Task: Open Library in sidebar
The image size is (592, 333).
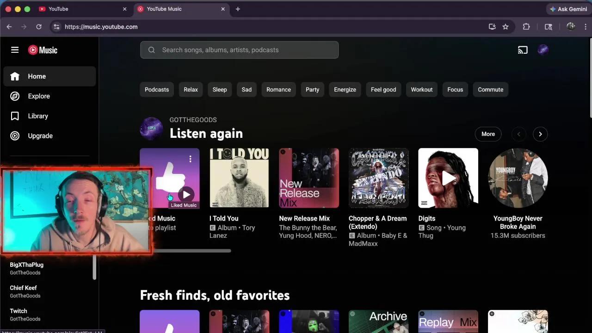Action: (x=49, y=116)
